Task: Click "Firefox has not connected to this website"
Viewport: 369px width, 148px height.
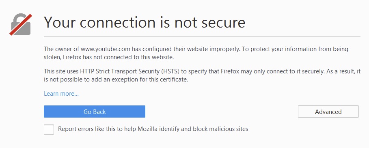Action: (x=119, y=57)
